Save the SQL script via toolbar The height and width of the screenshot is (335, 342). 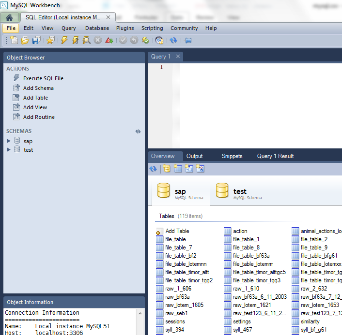pyautogui.click(x=36, y=41)
